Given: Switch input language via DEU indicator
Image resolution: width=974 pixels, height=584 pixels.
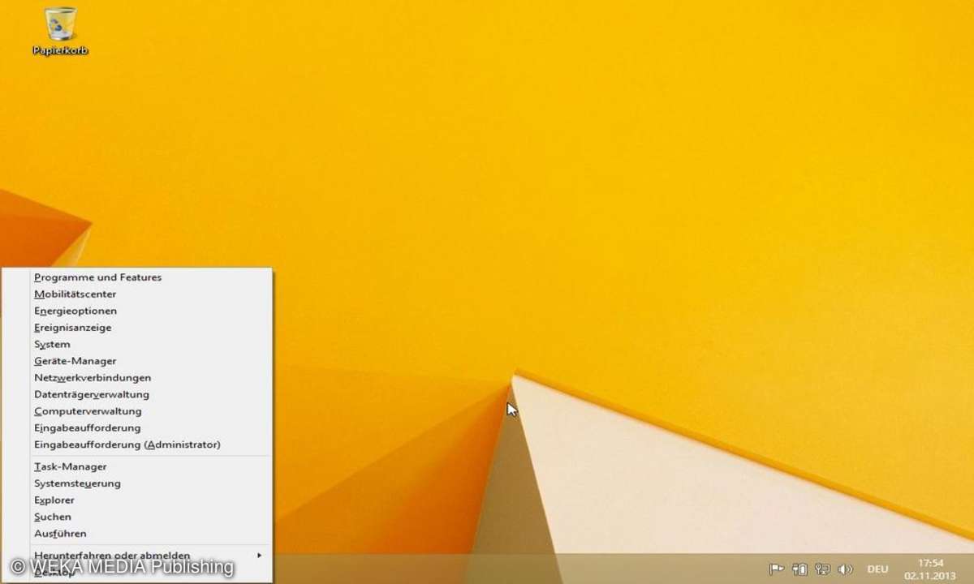Looking at the screenshot, I should pos(877,569).
